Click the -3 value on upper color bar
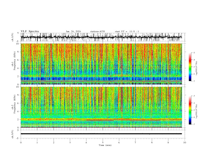The height and width of the screenshot is (160, 208). click(x=194, y=53)
